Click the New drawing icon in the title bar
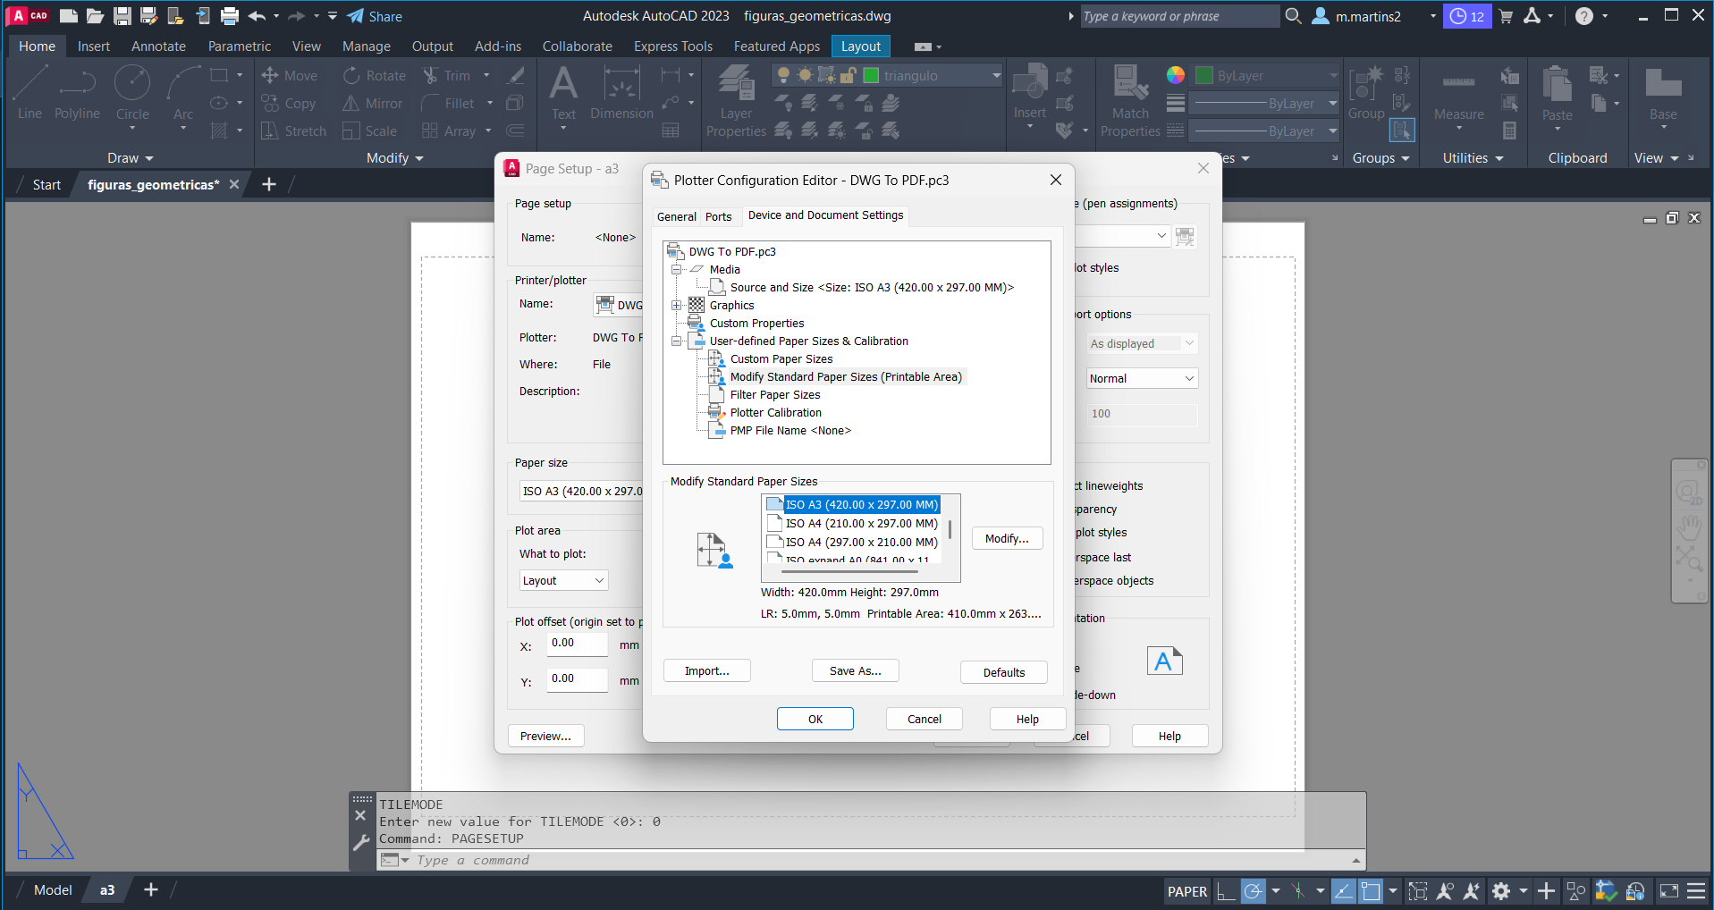 (x=69, y=16)
